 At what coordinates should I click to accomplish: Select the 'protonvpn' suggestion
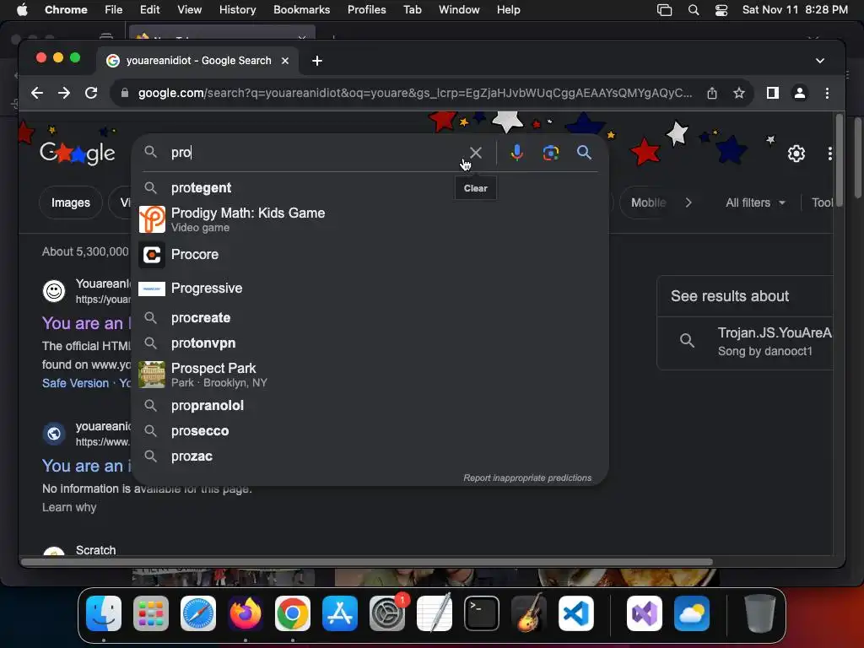(x=370, y=343)
